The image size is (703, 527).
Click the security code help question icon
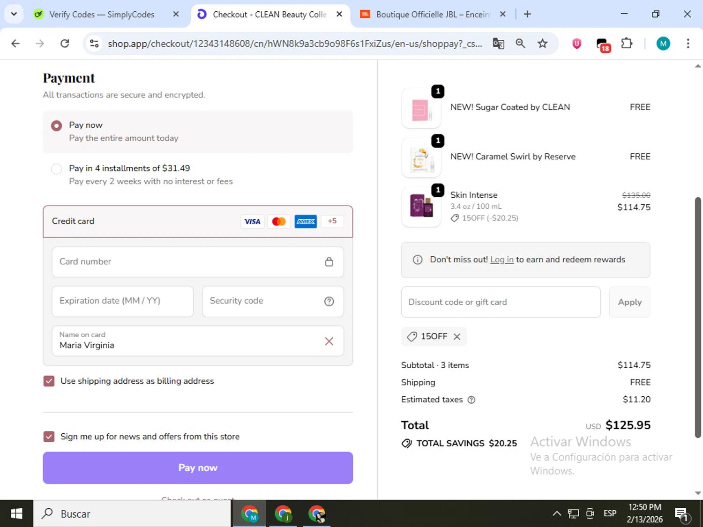(329, 301)
